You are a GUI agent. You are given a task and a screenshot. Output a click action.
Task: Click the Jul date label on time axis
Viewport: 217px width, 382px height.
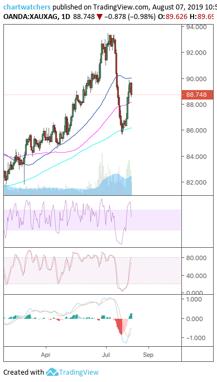(106, 355)
